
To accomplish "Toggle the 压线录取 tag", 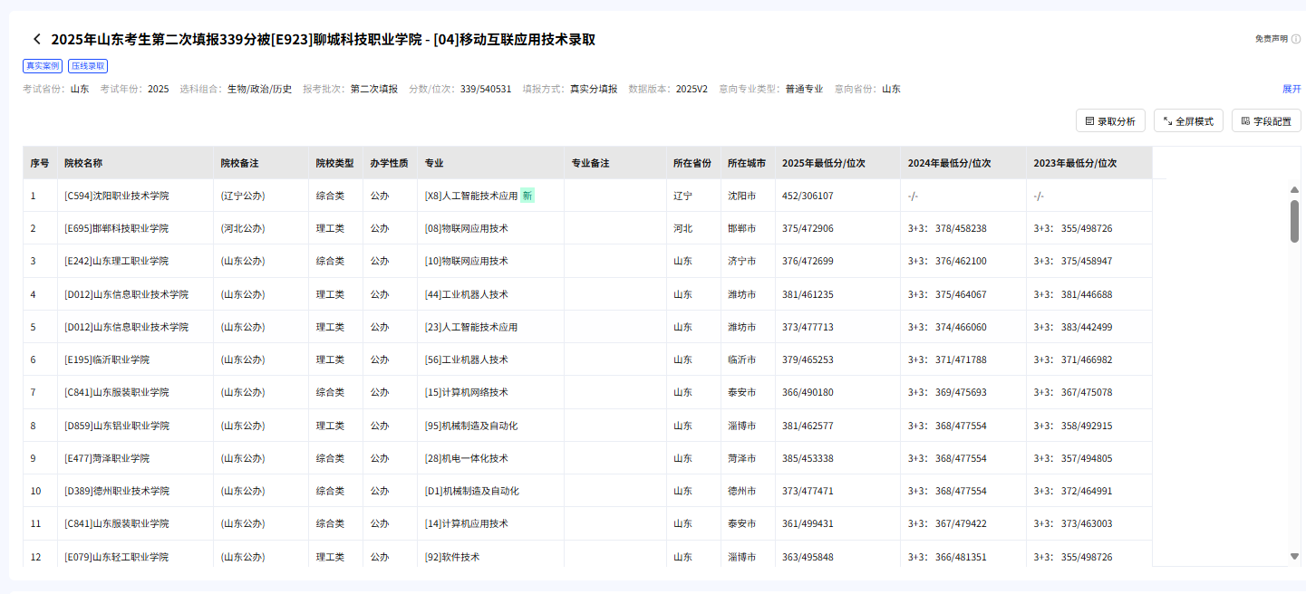I will [x=89, y=65].
